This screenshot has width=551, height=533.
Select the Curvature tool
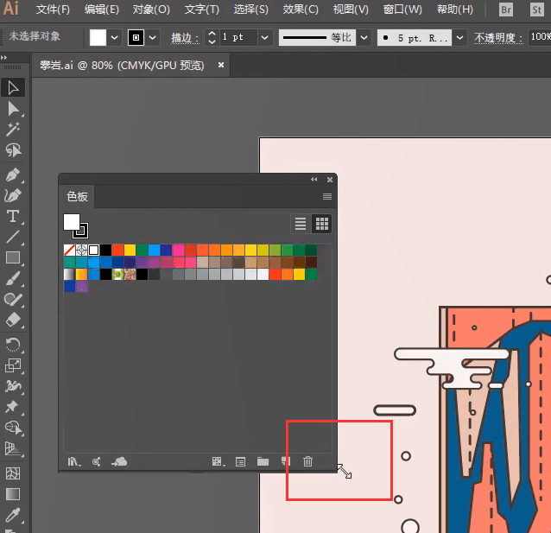pyautogui.click(x=13, y=195)
